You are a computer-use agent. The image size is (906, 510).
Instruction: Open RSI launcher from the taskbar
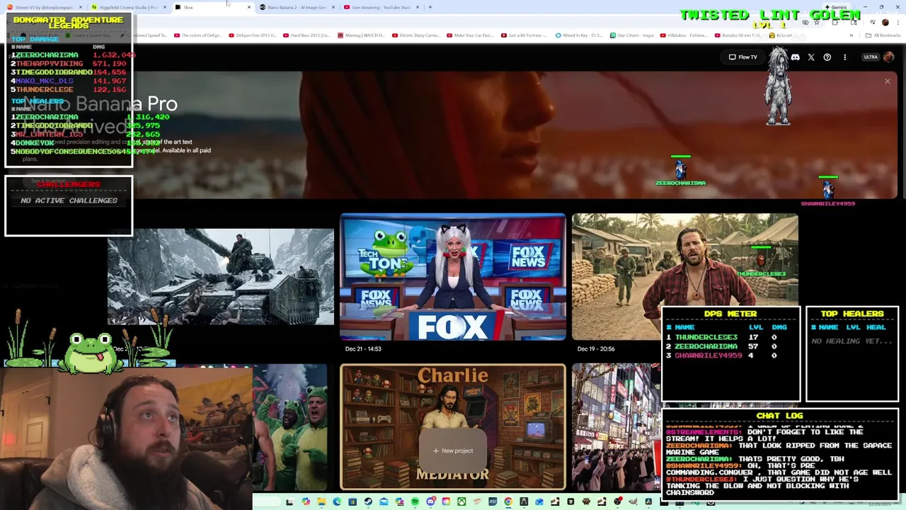tap(493, 501)
